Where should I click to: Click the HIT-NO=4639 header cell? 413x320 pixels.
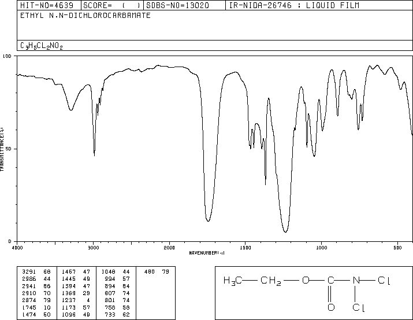point(49,5)
